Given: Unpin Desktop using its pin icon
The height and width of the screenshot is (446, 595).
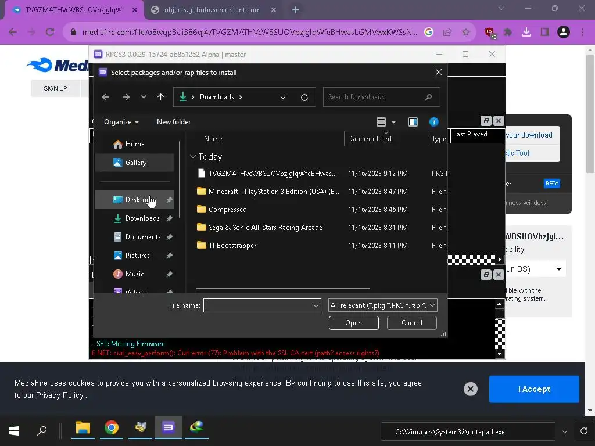Looking at the screenshot, I should (x=169, y=200).
